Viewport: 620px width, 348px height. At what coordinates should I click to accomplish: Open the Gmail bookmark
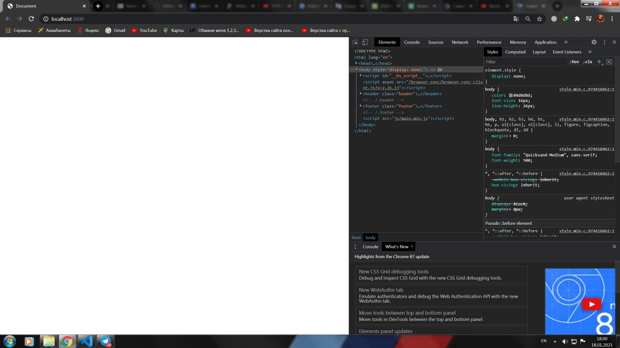pyautogui.click(x=115, y=30)
